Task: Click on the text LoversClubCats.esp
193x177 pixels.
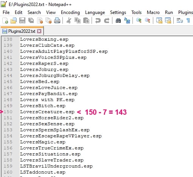Action: [x=47, y=45]
